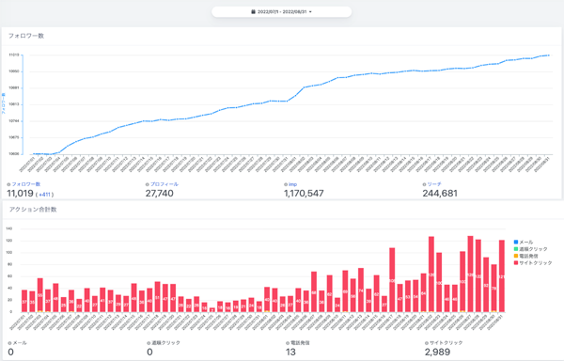Click the tallest bar labeled 128

click(x=470, y=274)
